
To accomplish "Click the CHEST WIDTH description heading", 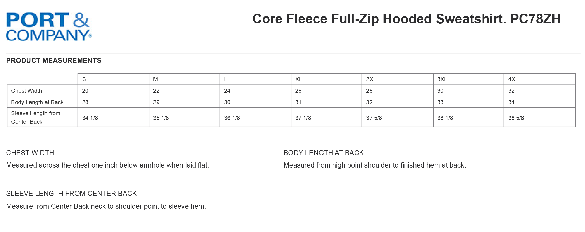I will (x=30, y=153).
